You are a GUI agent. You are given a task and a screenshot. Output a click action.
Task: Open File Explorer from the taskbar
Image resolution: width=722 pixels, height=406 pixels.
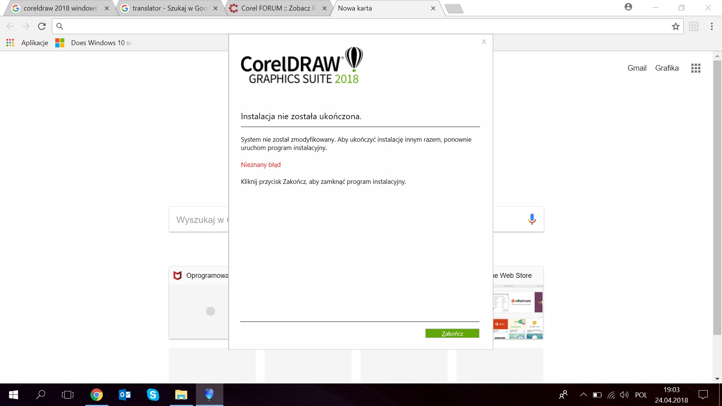coord(181,395)
